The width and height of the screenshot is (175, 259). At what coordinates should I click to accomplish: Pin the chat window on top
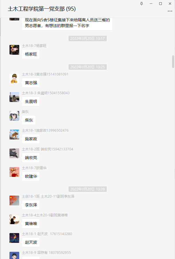coord(142,4)
